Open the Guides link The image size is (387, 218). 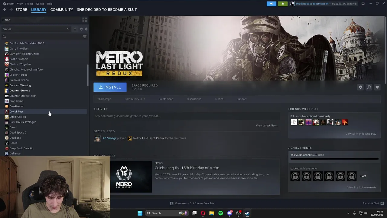point(219,99)
